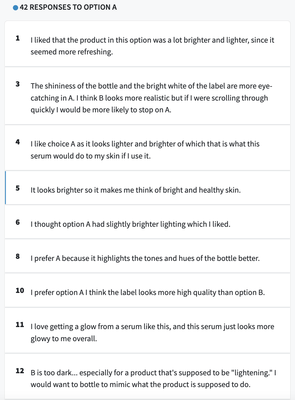The width and height of the screenshot is (295, 400).
Task: Select response number 1 about brighter product
Action: [x=147, y=44]
